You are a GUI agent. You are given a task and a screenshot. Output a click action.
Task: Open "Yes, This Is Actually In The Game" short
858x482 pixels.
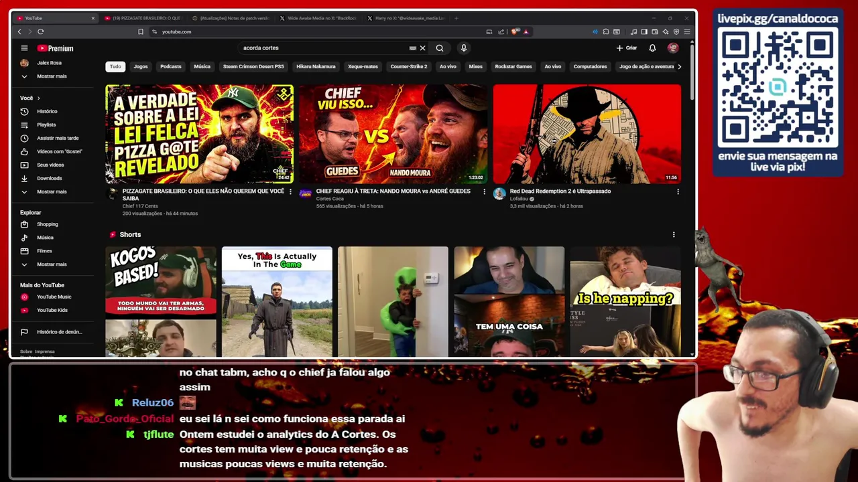277,302
